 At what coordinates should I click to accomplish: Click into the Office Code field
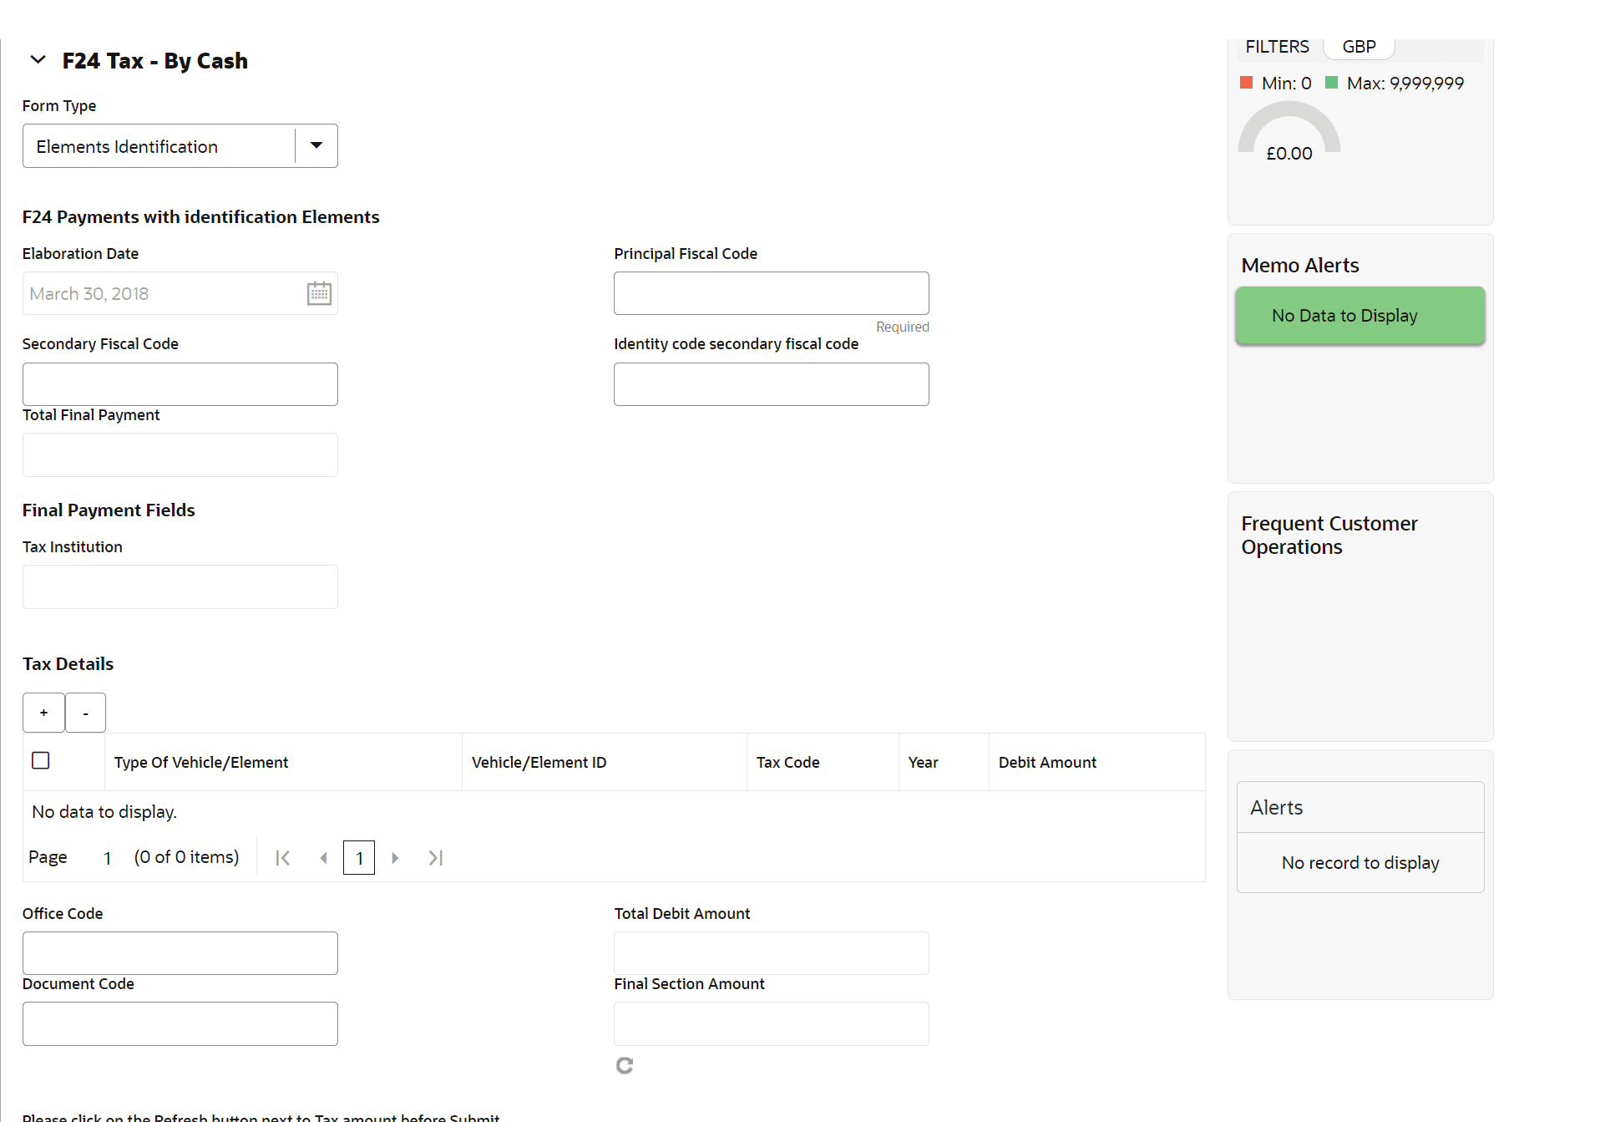click(180, 953)
